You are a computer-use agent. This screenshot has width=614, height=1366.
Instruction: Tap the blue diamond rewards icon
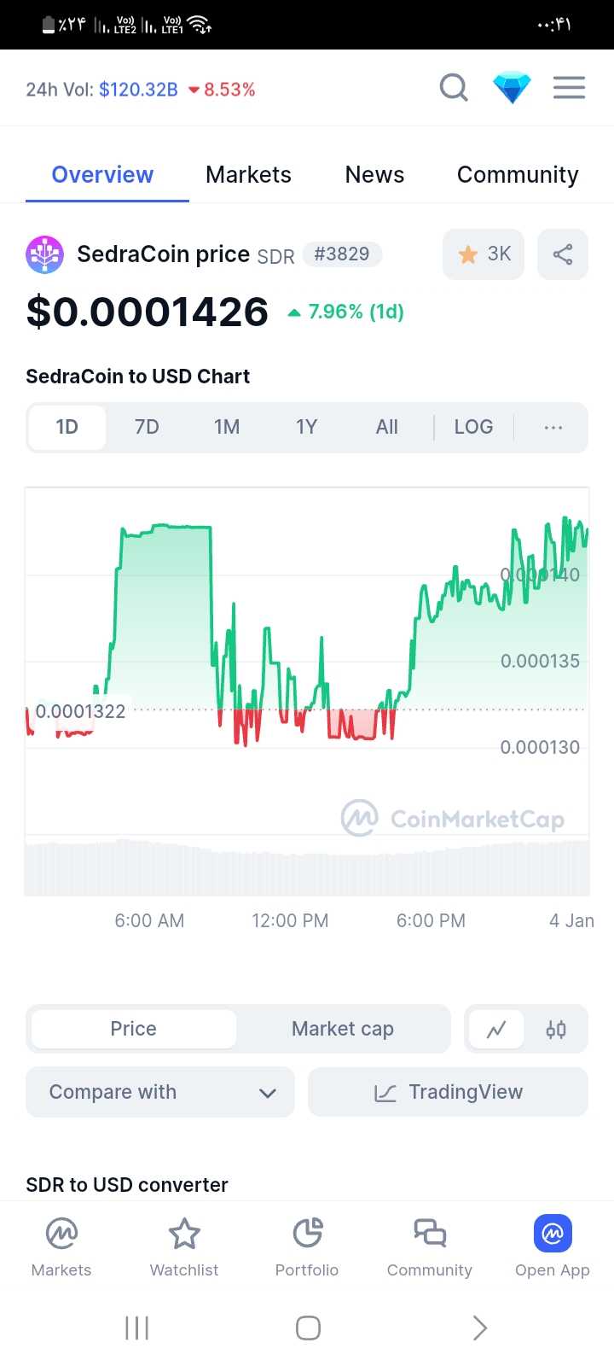[512, 88]
